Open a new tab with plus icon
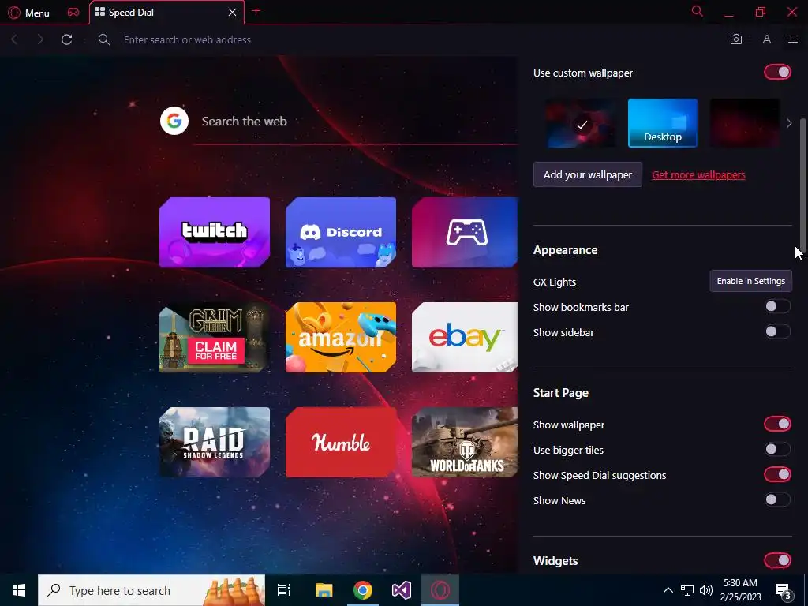808x606 pixels. click(256, 11)
